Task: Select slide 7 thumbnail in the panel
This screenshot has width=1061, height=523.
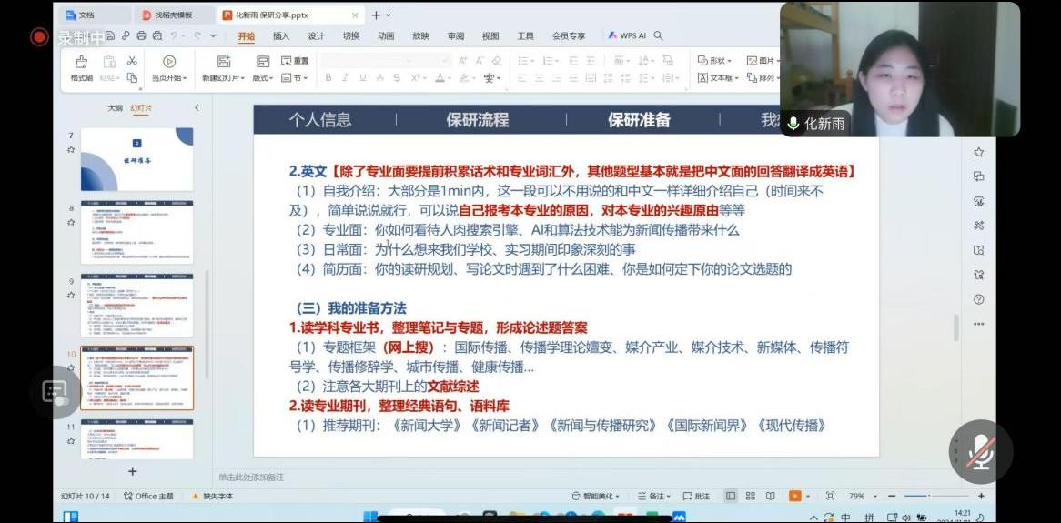Action: (x=136, y=159)
